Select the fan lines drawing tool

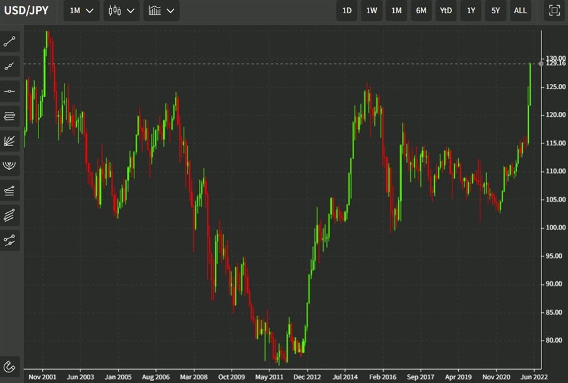(10, 141)
